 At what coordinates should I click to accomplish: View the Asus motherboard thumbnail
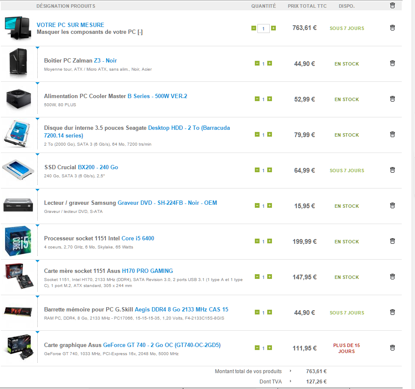click(19, 276)
